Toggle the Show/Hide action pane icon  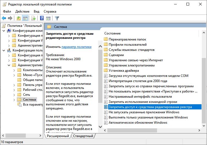48,18
